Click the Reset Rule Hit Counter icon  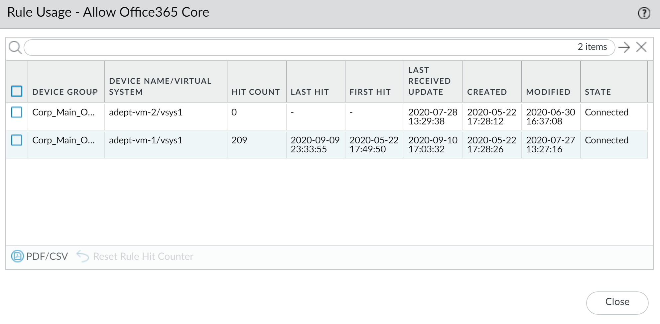coord(83,256)
